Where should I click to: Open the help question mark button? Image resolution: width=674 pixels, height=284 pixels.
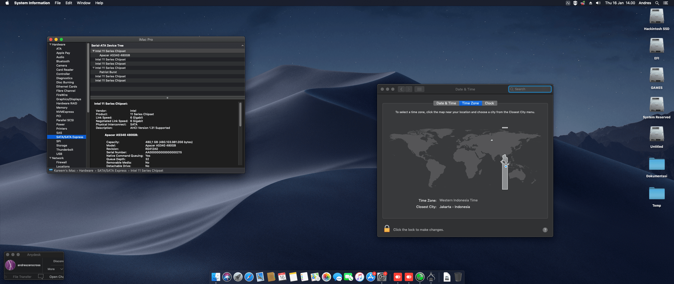[x=545, y=230]
